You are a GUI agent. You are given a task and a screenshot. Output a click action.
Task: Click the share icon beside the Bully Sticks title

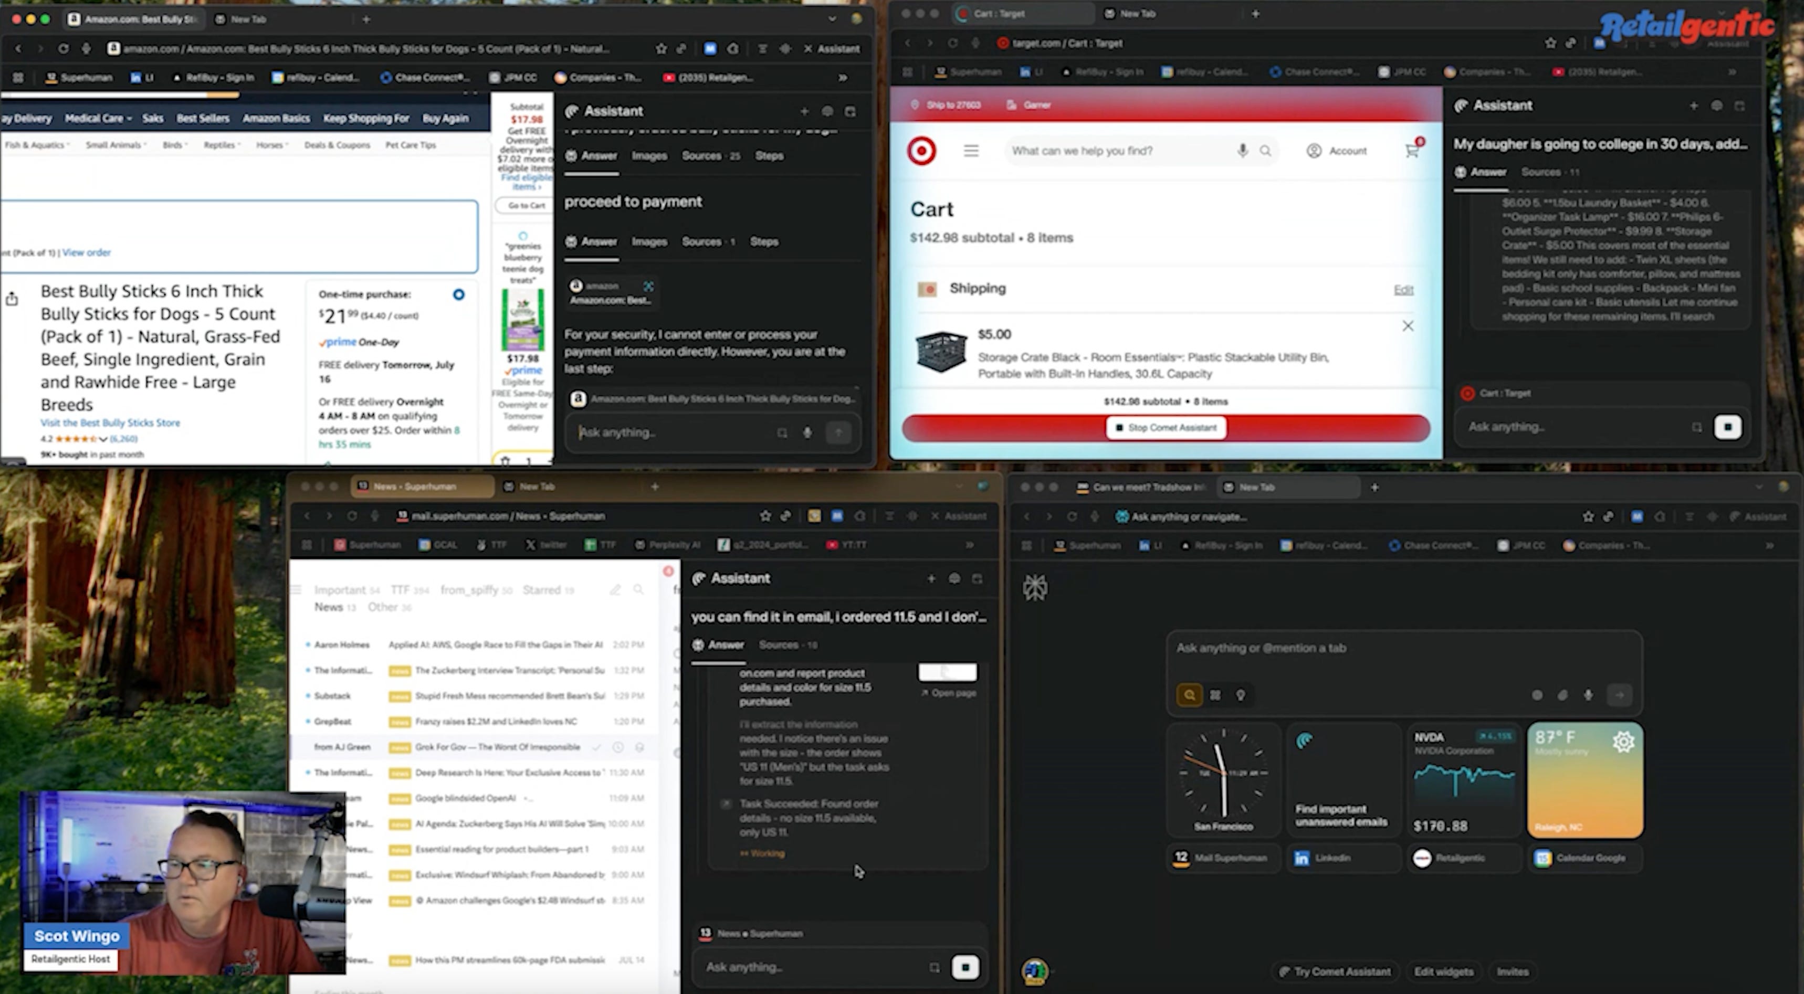point(12,300)
